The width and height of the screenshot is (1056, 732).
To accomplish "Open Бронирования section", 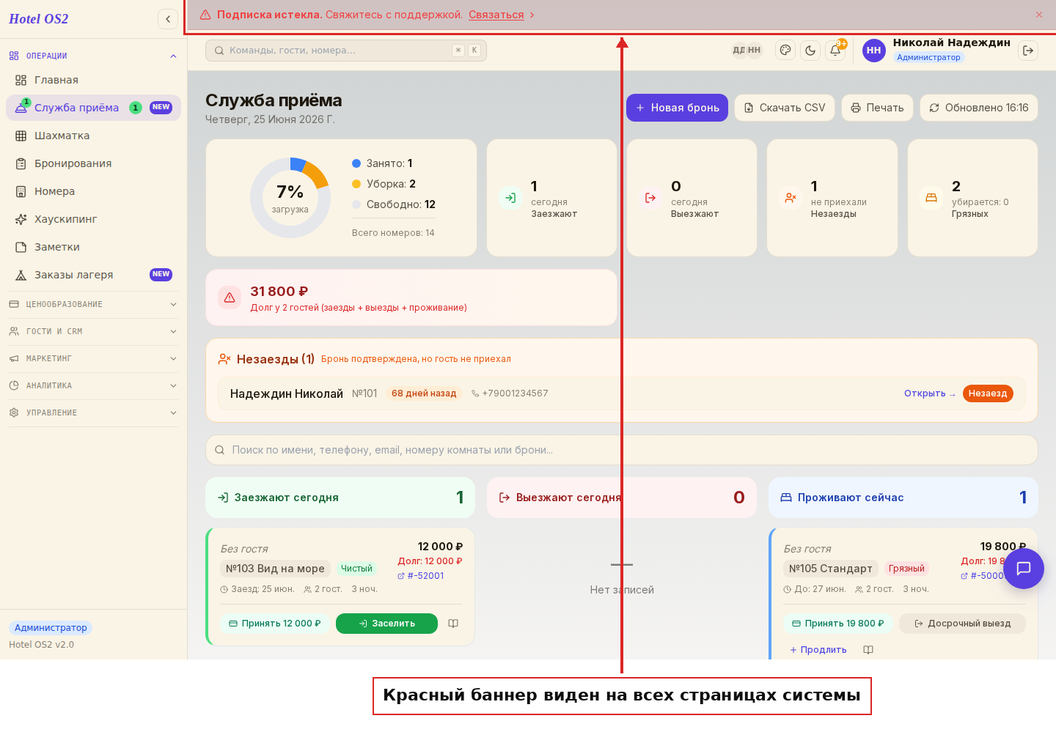I will click(93, 163).
